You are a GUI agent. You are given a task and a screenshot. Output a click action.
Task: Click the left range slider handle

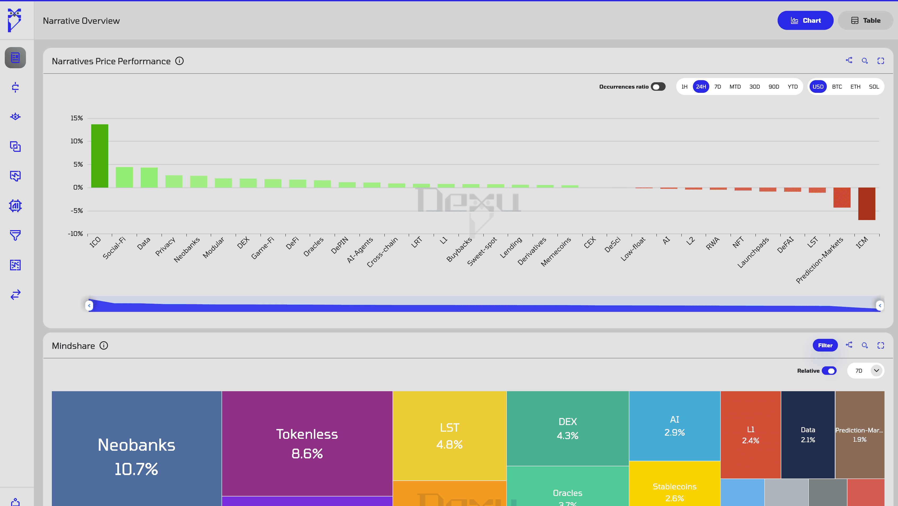tap(89, 305)
